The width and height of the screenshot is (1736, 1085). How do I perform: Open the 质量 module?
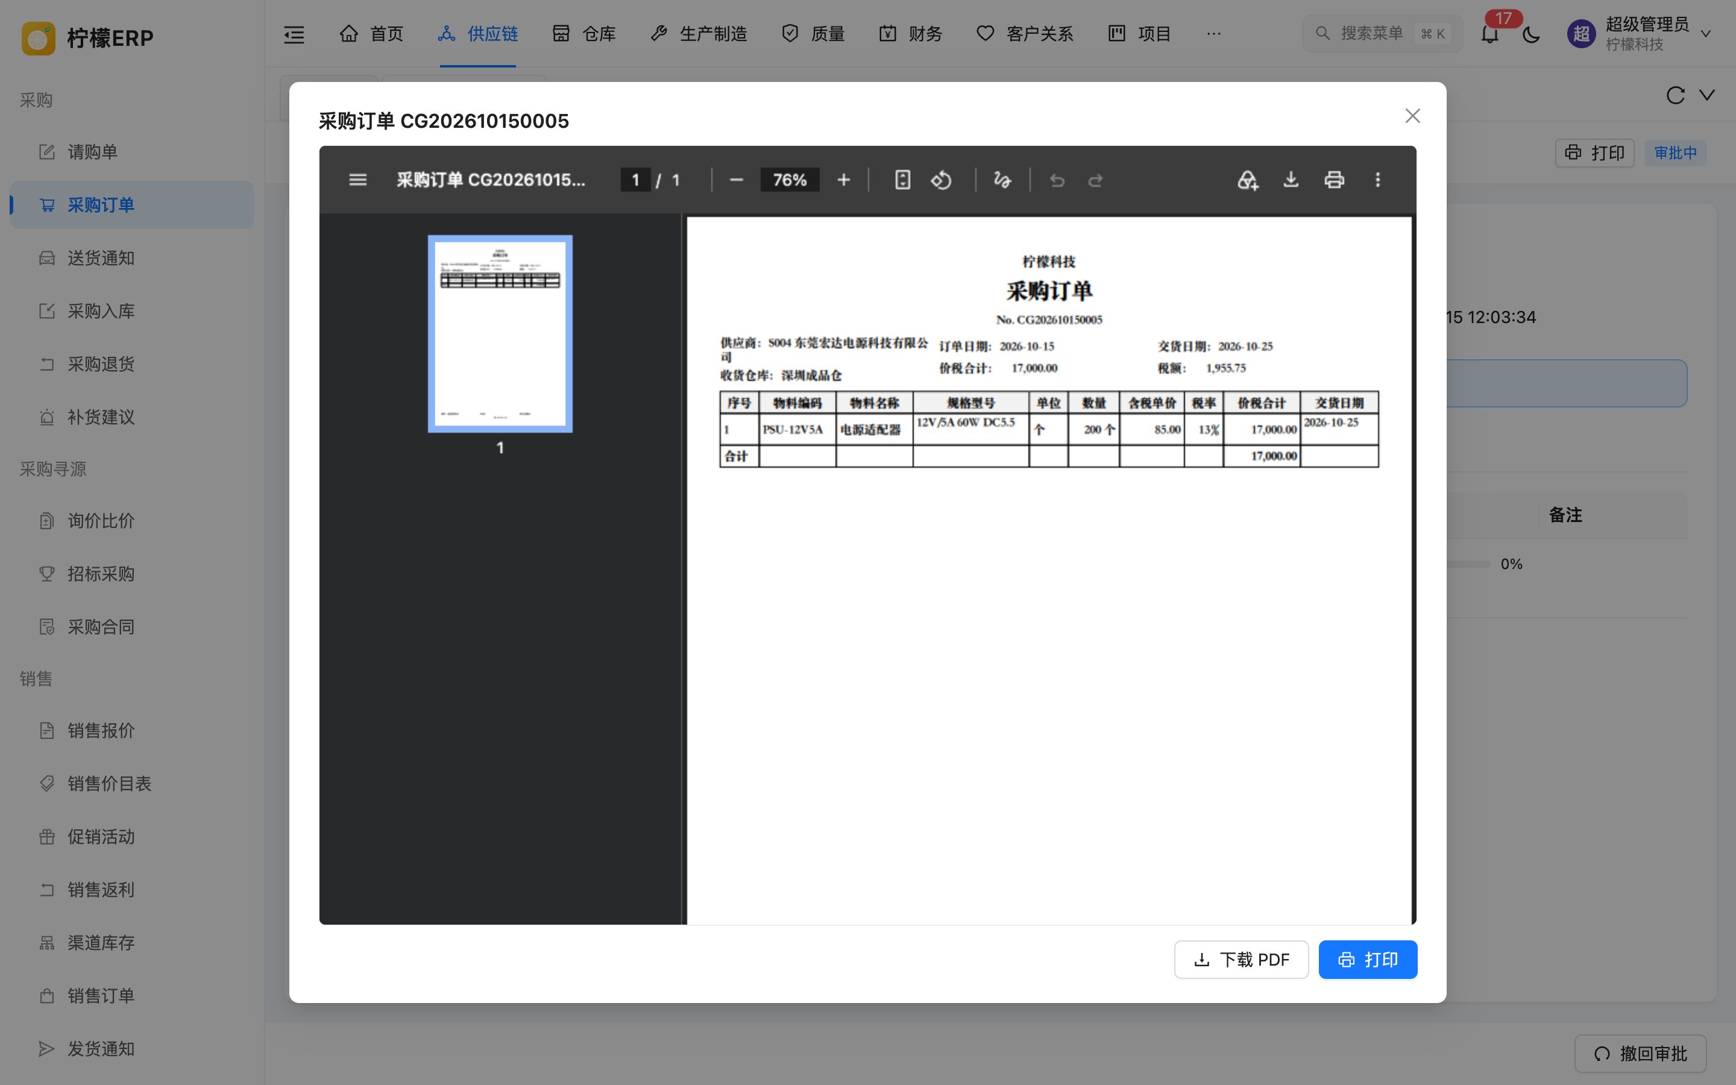click(813, 34)
